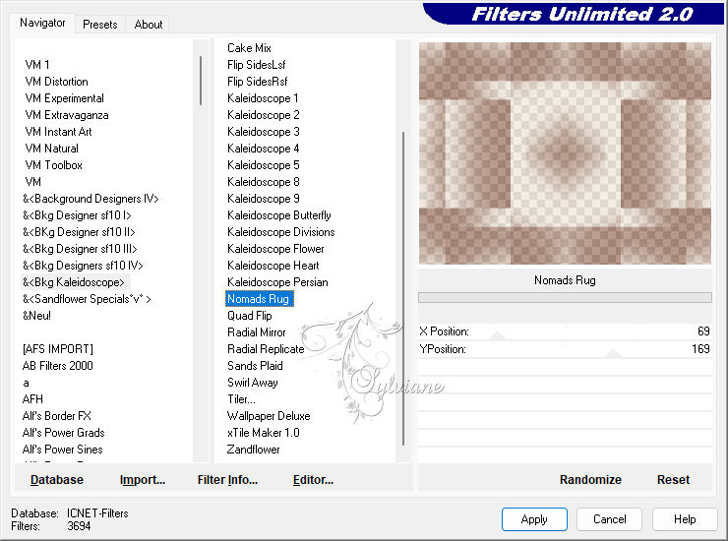Select the VM 1 category
Image resolution: width=728 pixels, height=541 pixels.
(x=37, y=65)
